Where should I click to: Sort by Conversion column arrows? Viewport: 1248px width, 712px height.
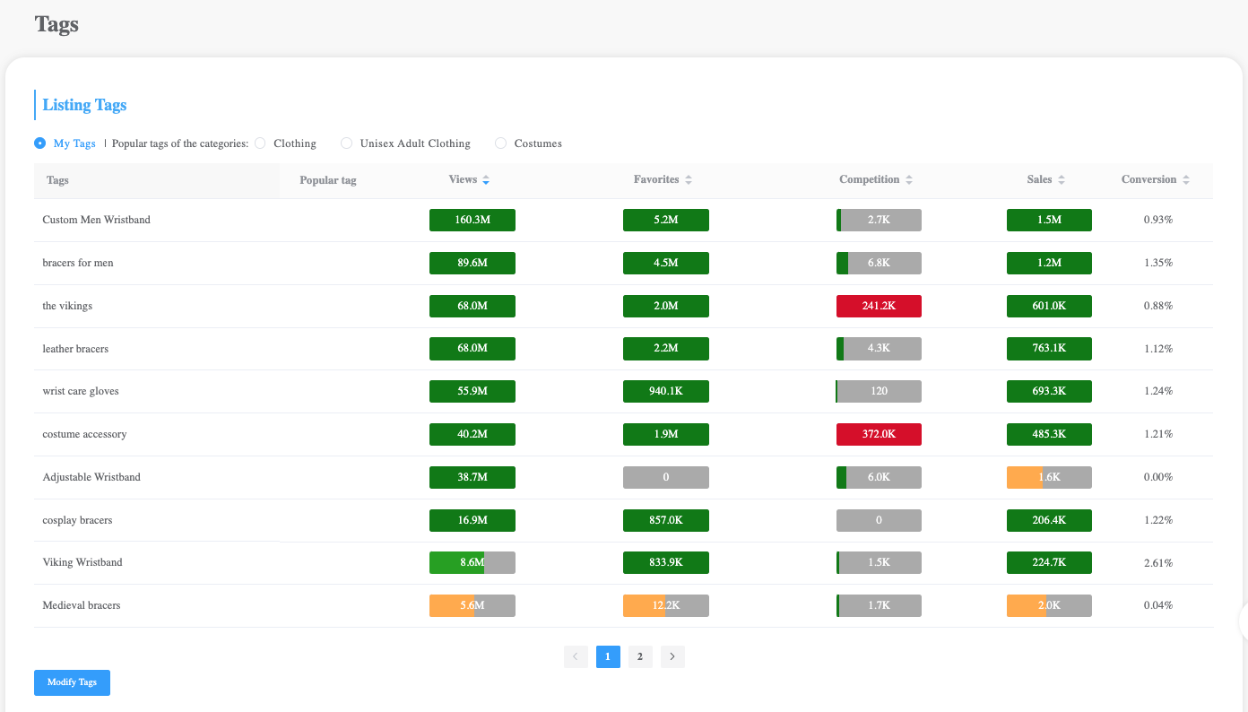pyautogui.click(x=1186, y=180)
